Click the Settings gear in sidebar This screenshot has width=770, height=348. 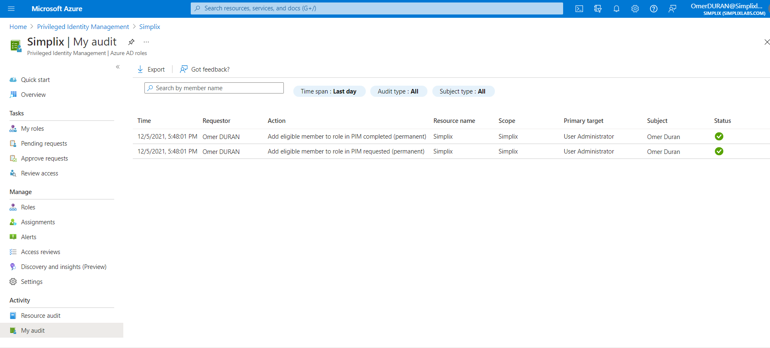pyautogui.click(x=13, y=282)
